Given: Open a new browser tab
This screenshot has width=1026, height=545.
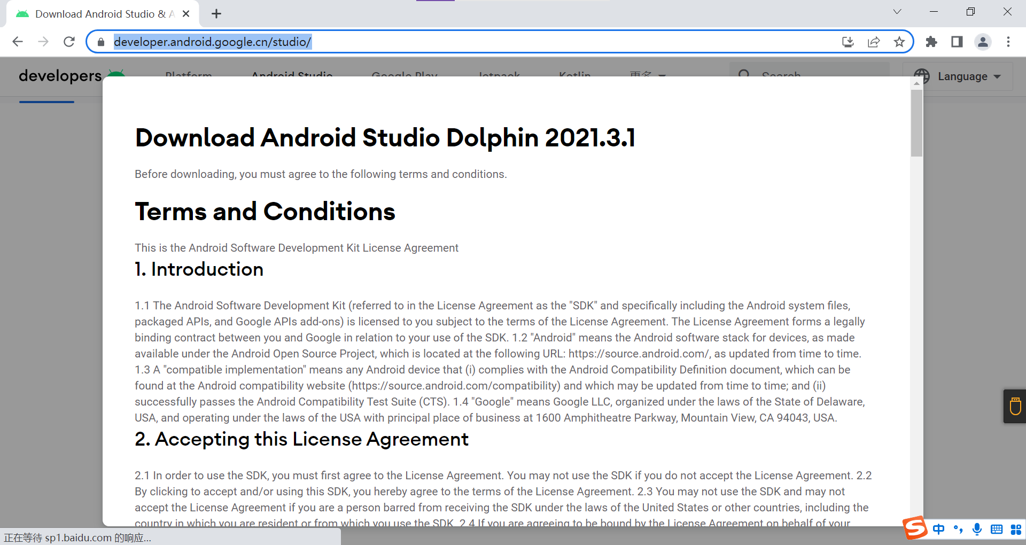Looking at the screenshot, I should tap(216, 14).
